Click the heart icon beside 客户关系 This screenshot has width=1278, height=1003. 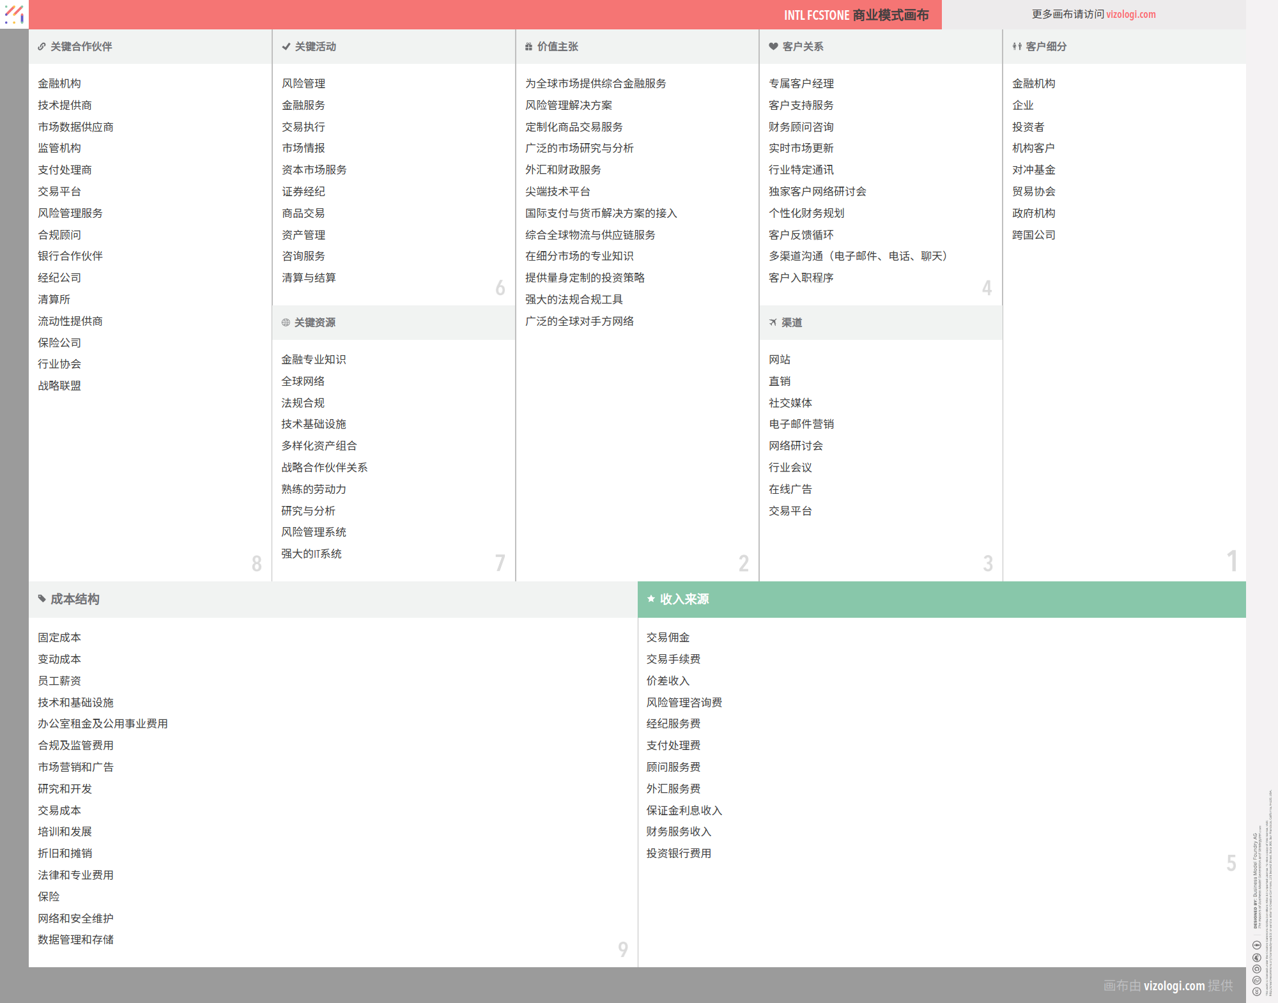point(773,47)
